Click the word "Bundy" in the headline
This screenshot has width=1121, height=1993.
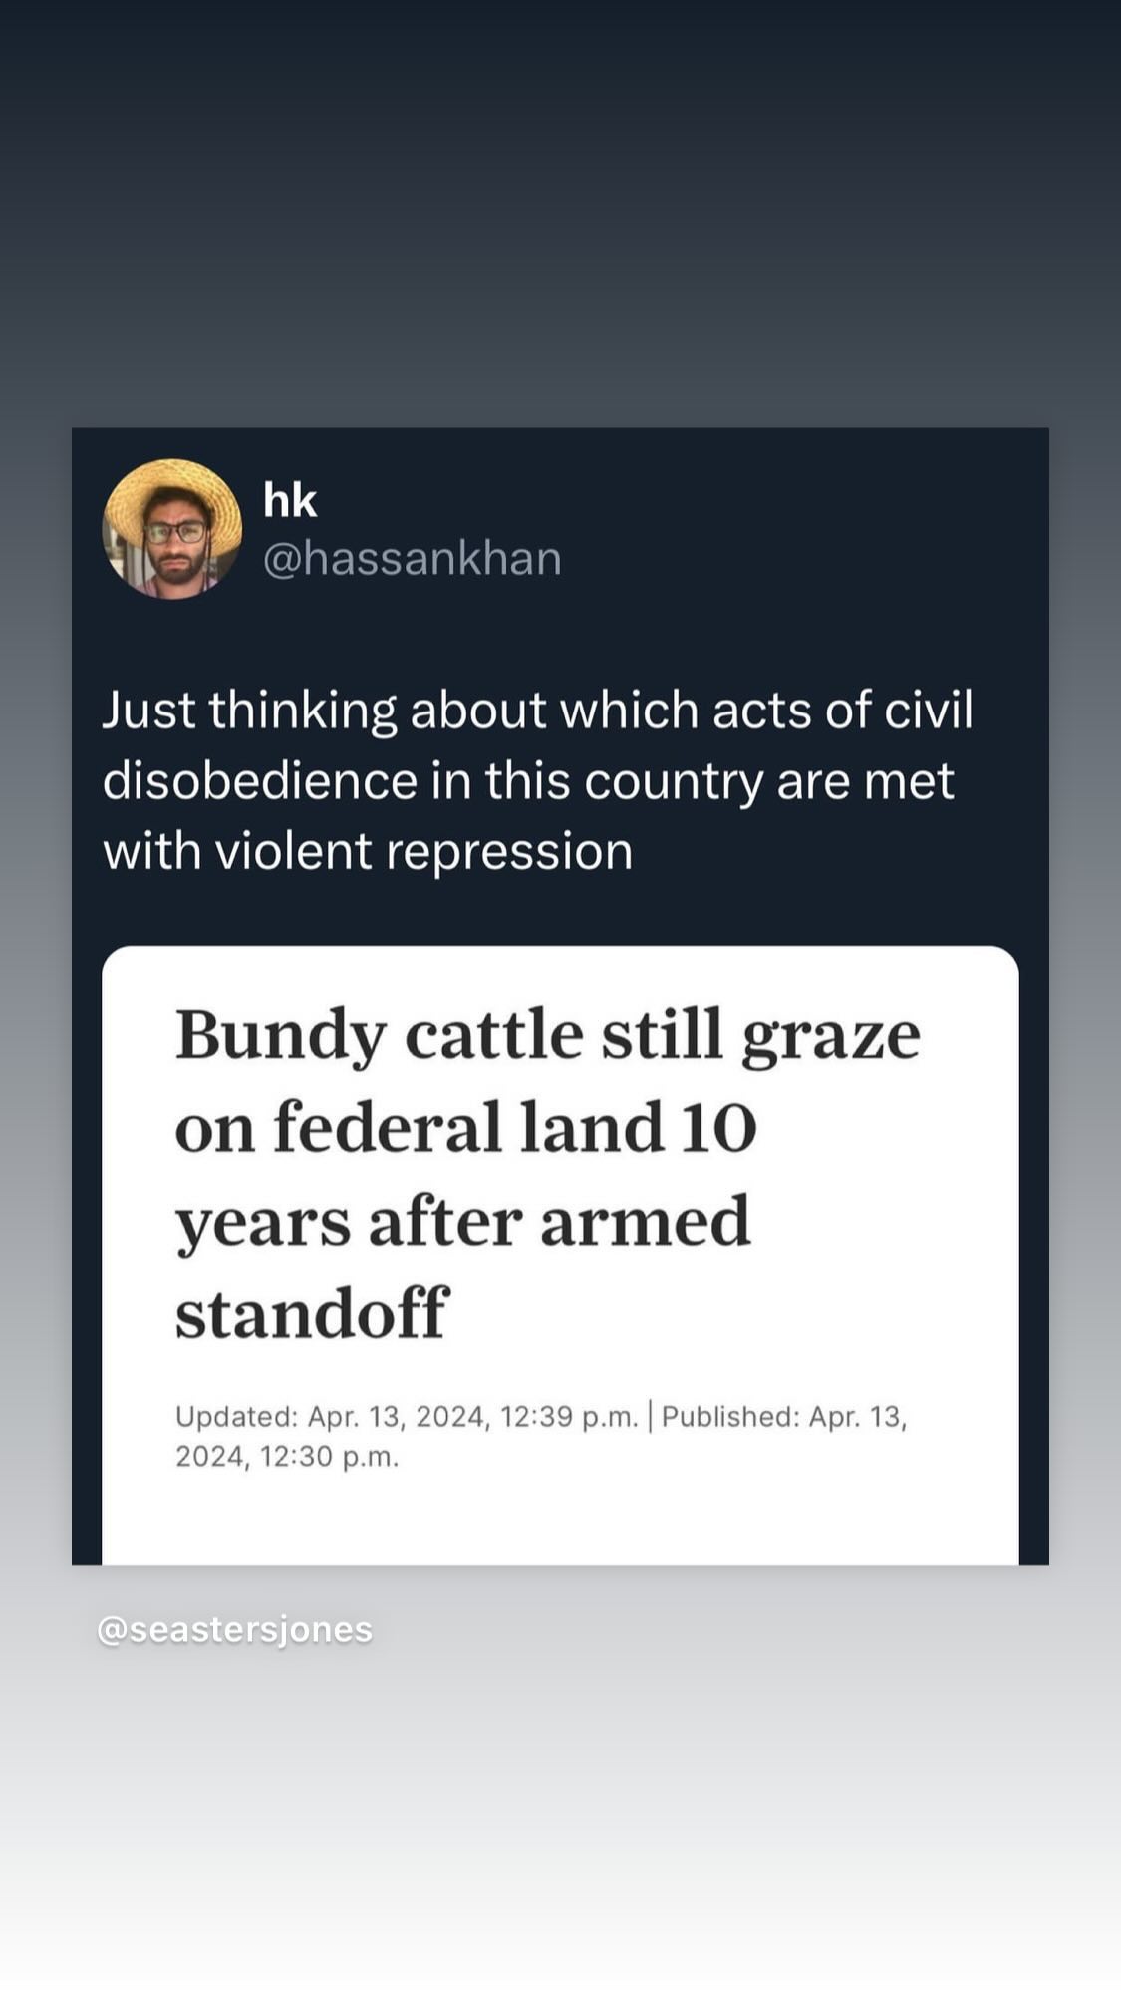(280, 1036)
